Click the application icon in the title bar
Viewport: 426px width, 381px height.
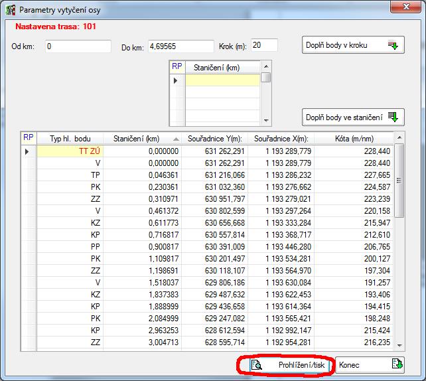(x=11, y=10)
